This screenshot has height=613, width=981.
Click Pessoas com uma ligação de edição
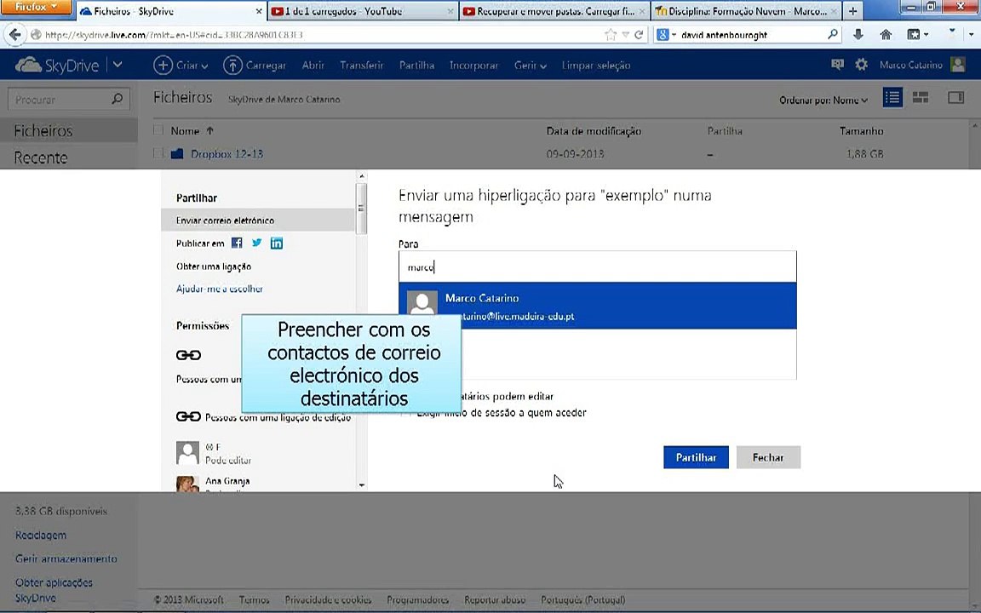point(278,417)
